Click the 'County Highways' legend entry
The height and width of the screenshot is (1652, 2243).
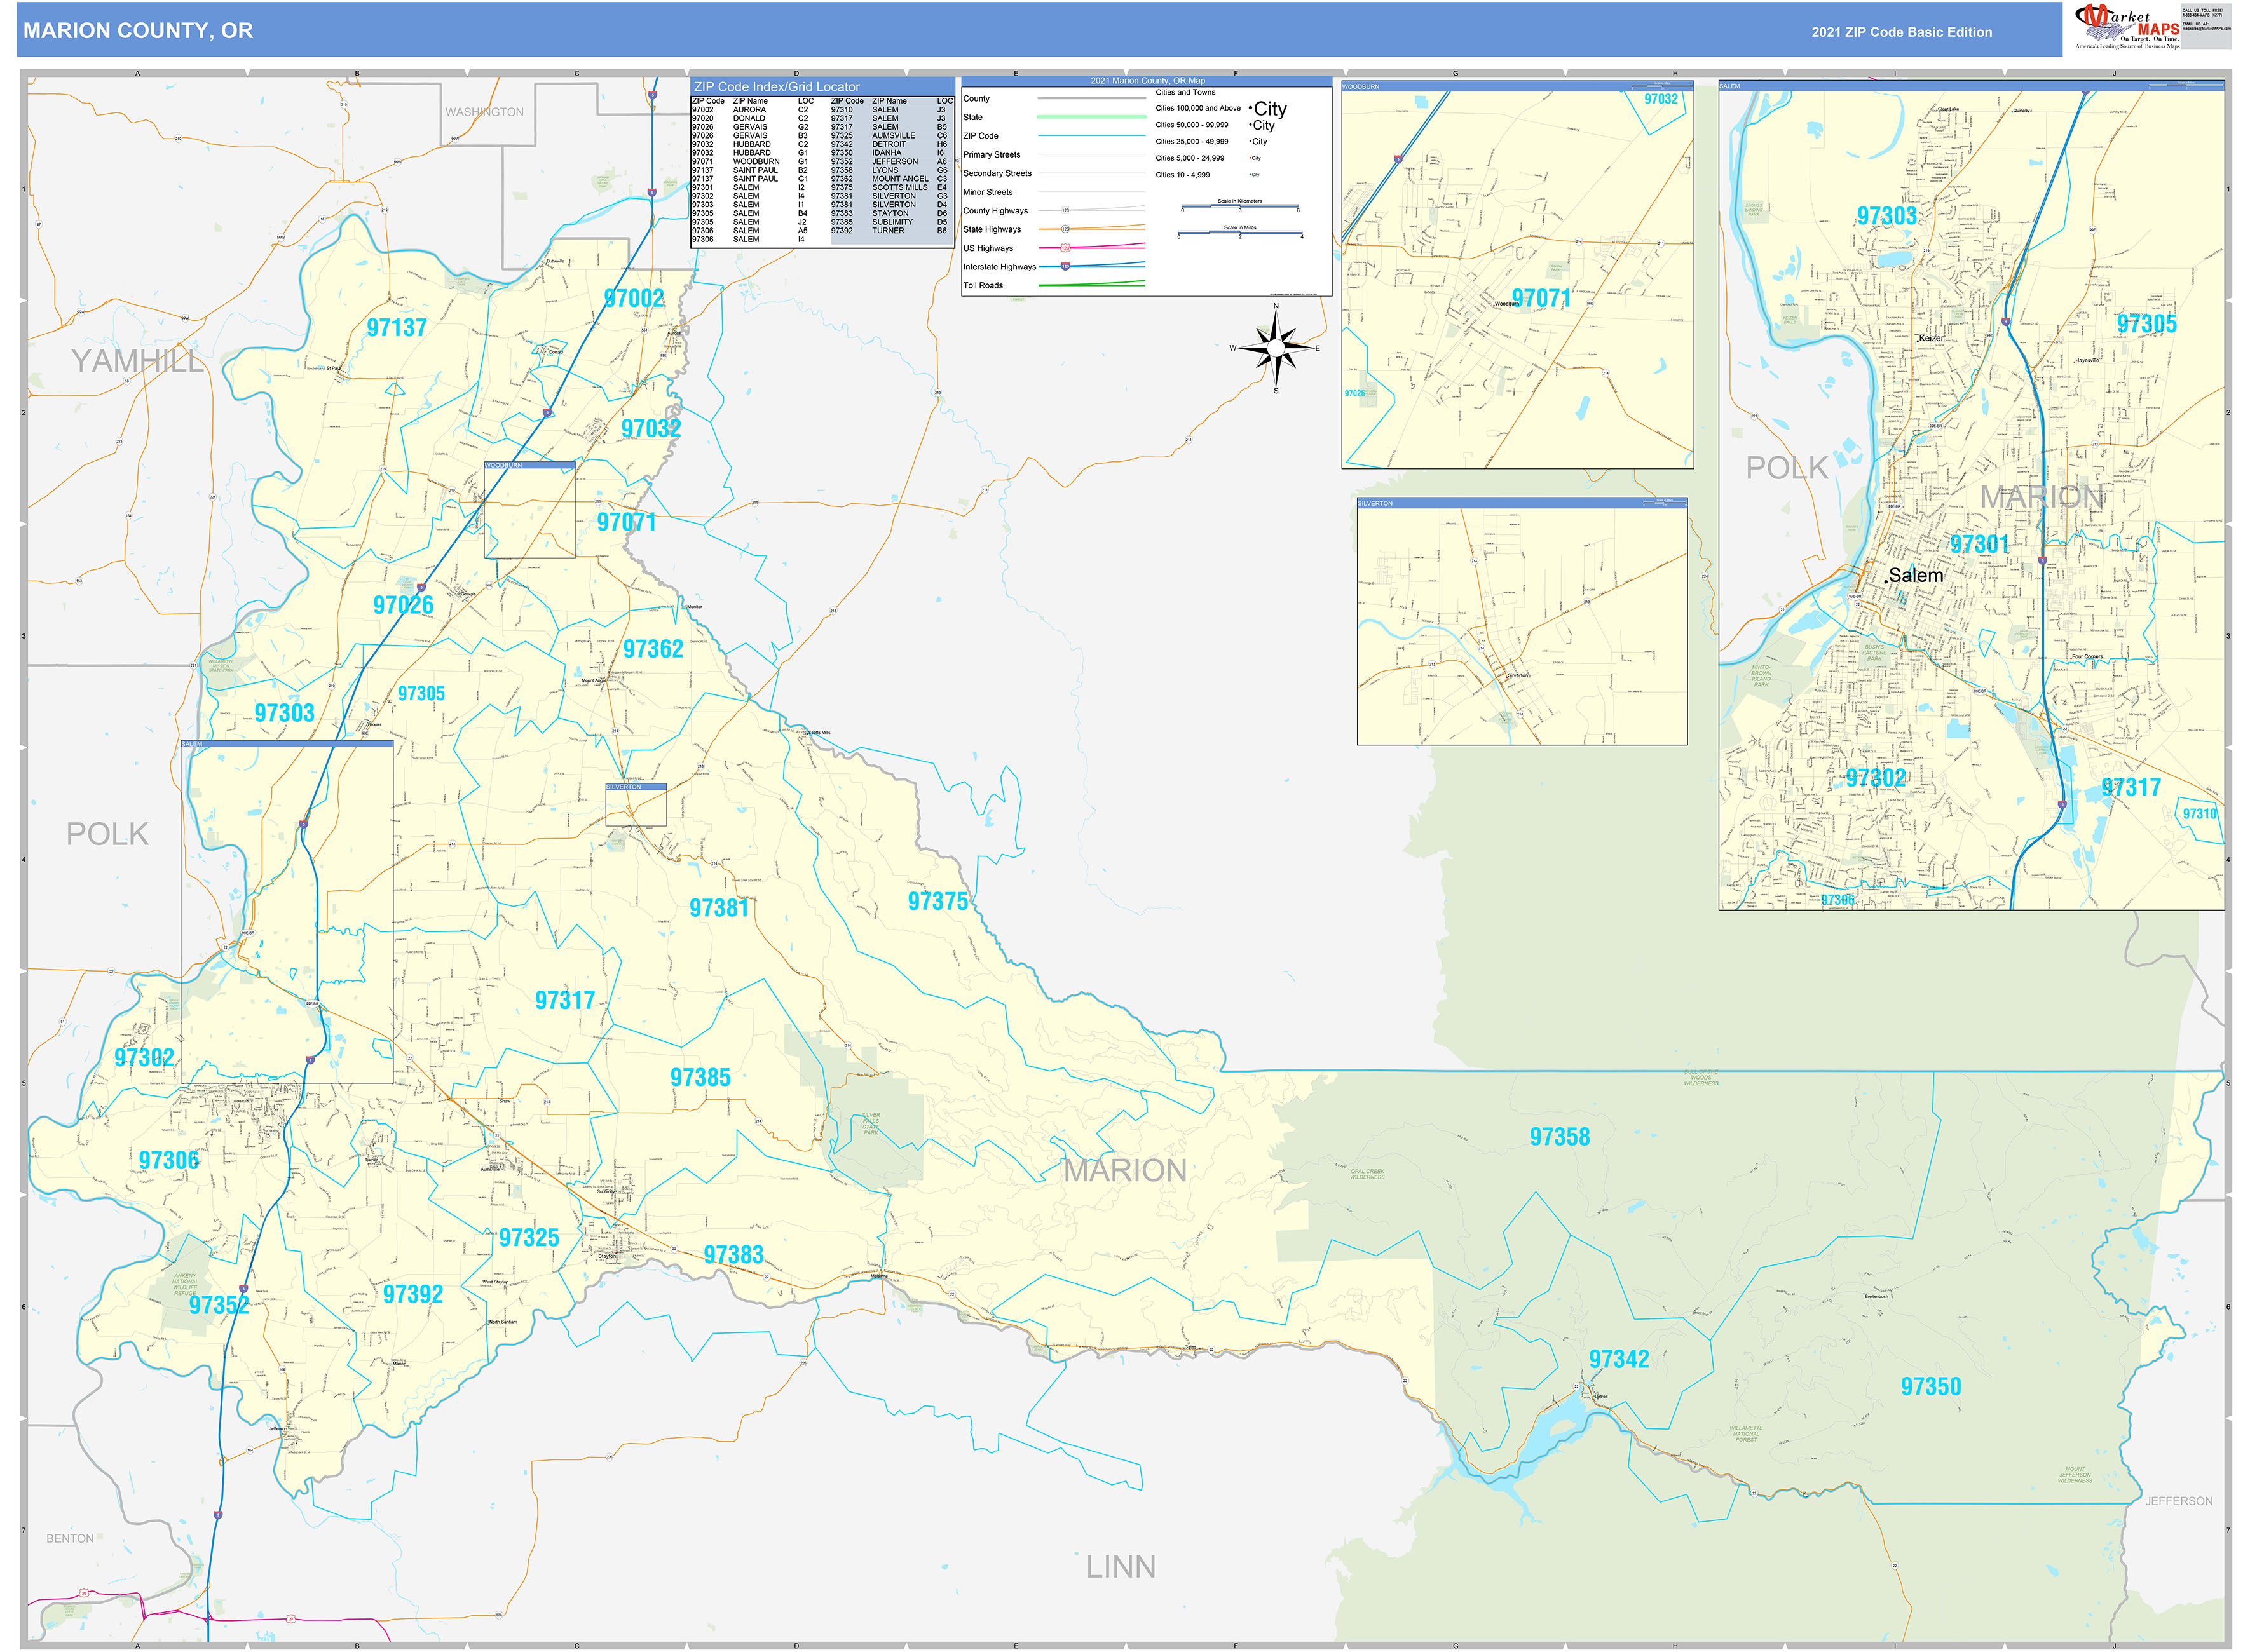click(1053, 211)
